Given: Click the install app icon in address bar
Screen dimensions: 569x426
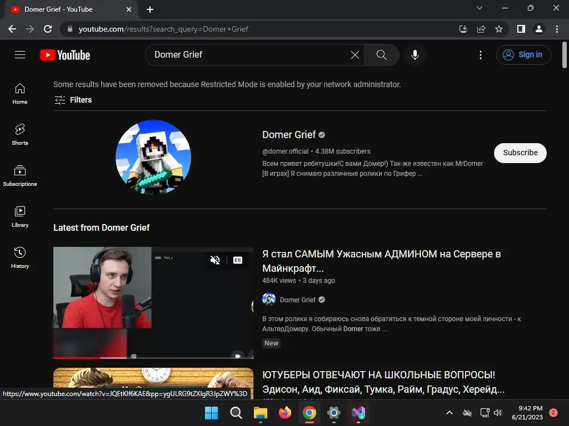Looking at the screenshot, I should (x=463, y=29).
